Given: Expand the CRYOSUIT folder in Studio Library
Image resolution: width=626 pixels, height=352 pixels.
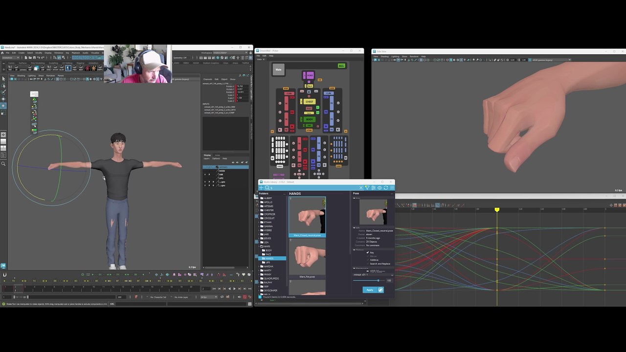Looking at the screenshot, I should (259, 219).
